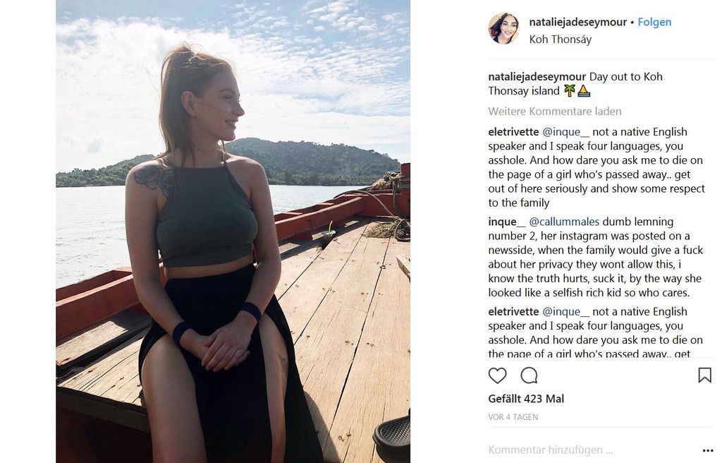
Task: Like the post with the heart icon
Action: click(497, 375)
